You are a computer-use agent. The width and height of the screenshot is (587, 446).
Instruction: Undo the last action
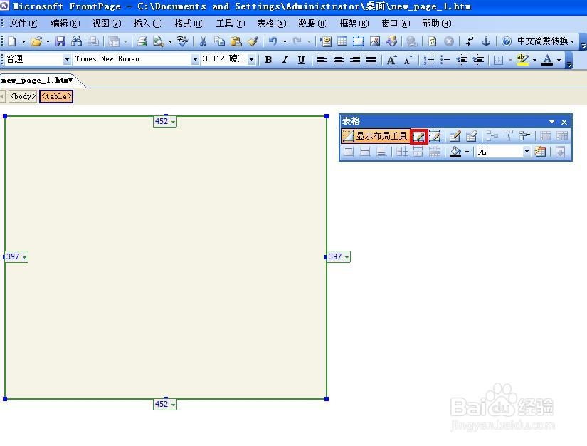(x=273, y=41)
